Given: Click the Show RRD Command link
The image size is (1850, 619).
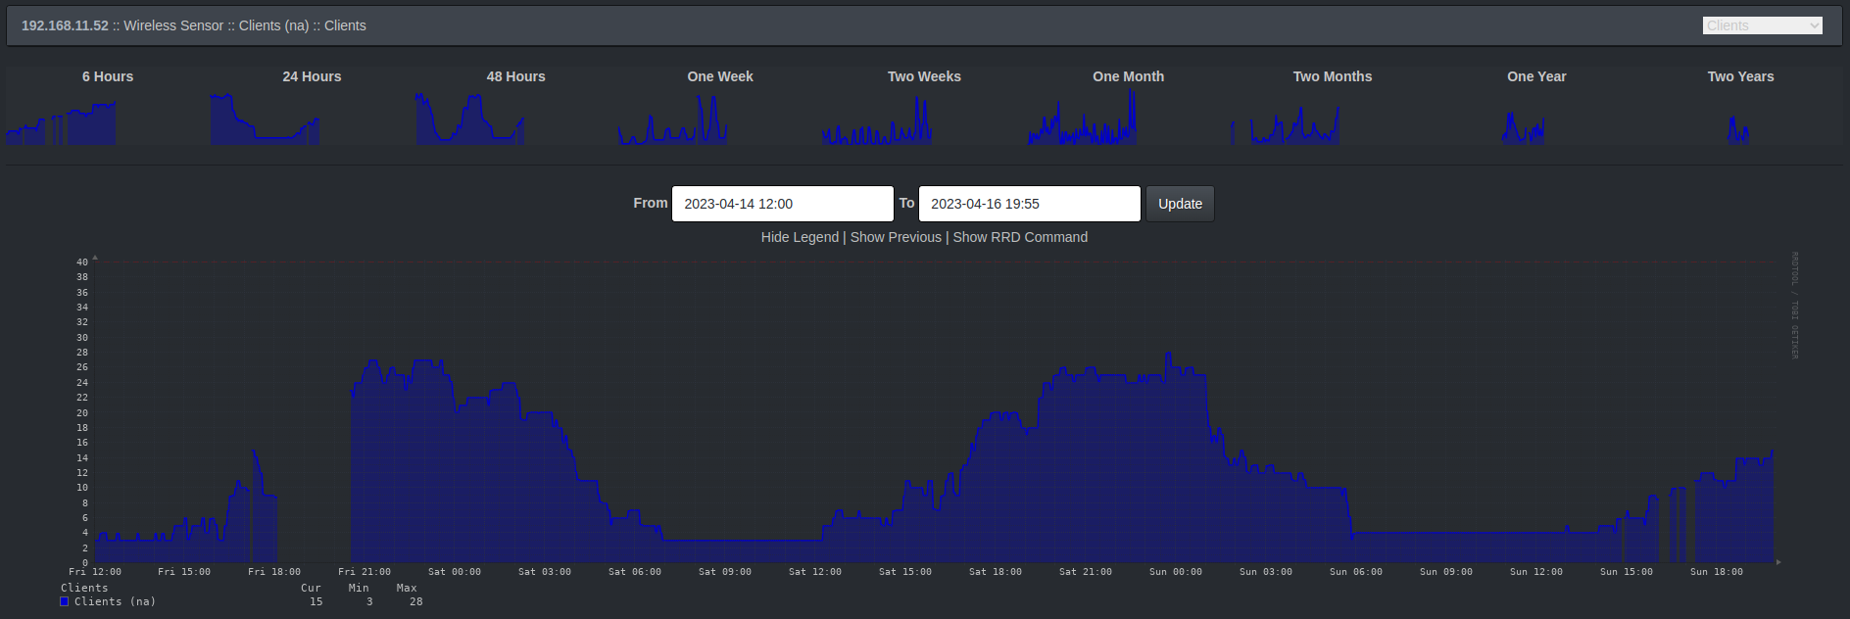Looking at the screenshot, I should [x=1020, y=237].
